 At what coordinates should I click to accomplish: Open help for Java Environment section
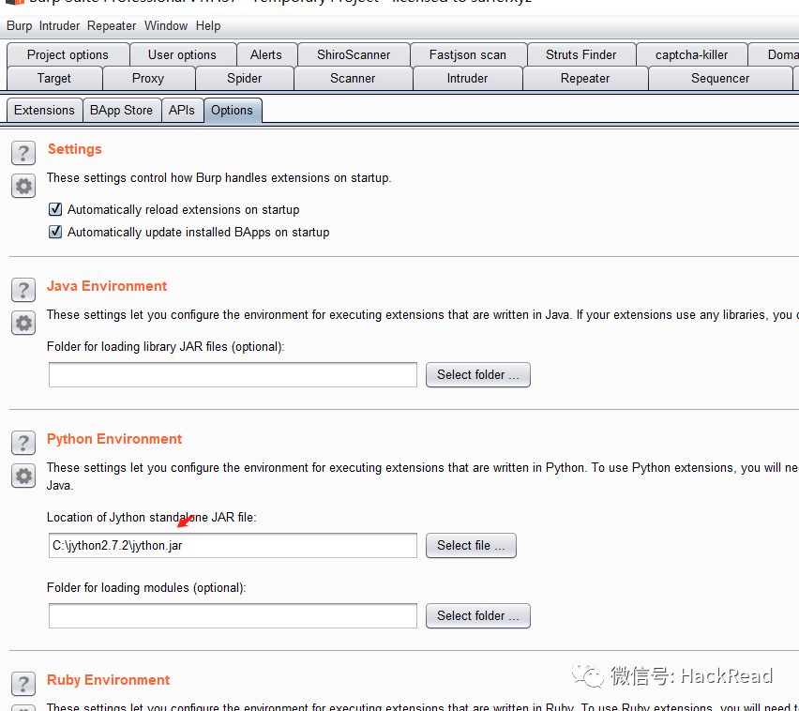(x=23, y=290)
